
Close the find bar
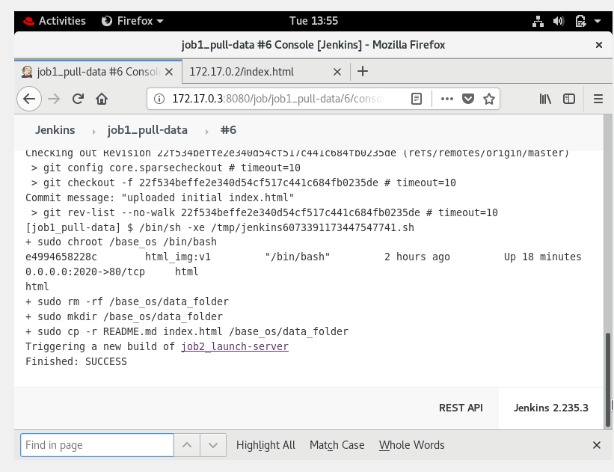click(x=596, y=445)
